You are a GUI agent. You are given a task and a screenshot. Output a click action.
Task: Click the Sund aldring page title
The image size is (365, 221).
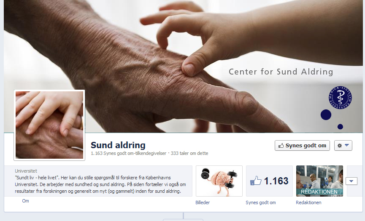click(x=118, y=145)
